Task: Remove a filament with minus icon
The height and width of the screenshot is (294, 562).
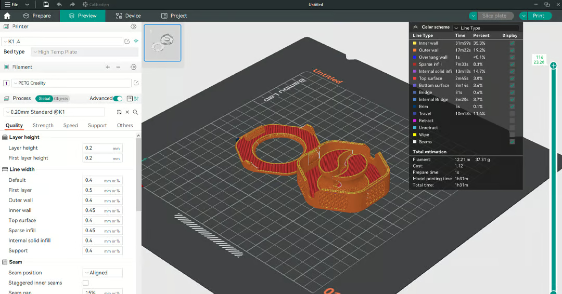Action: pyautogui.click(x=118, y=67)
